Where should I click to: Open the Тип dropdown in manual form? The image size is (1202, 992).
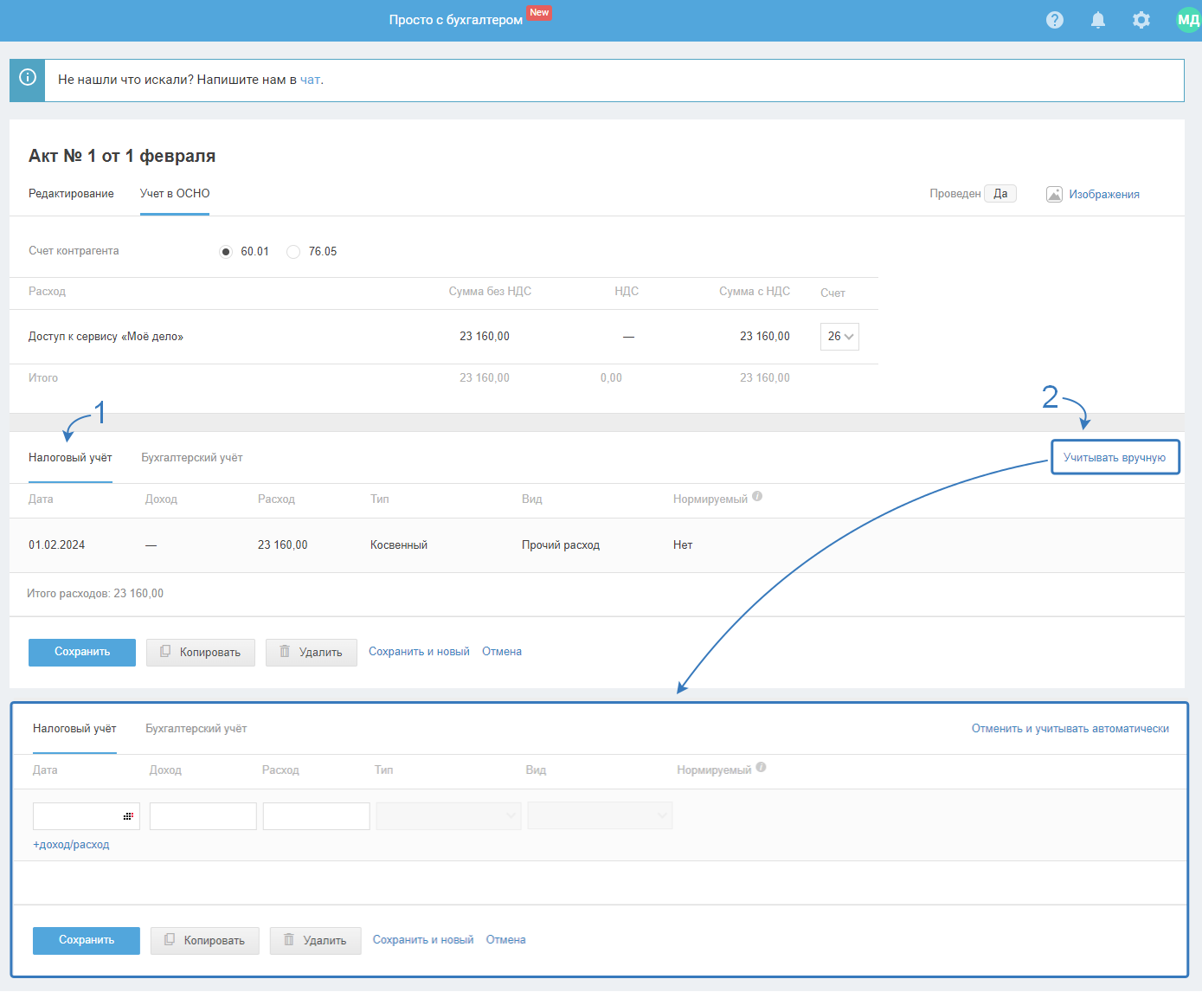(x=448, y=816)
